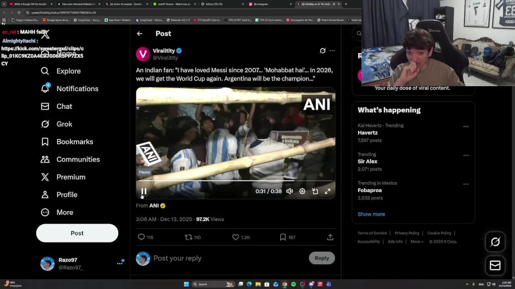Reply to the post via comment icon
Screen dimensions: 515x289
tap(141, 237)
